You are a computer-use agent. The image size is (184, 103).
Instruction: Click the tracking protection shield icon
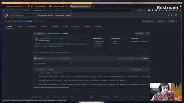point(25,10)
